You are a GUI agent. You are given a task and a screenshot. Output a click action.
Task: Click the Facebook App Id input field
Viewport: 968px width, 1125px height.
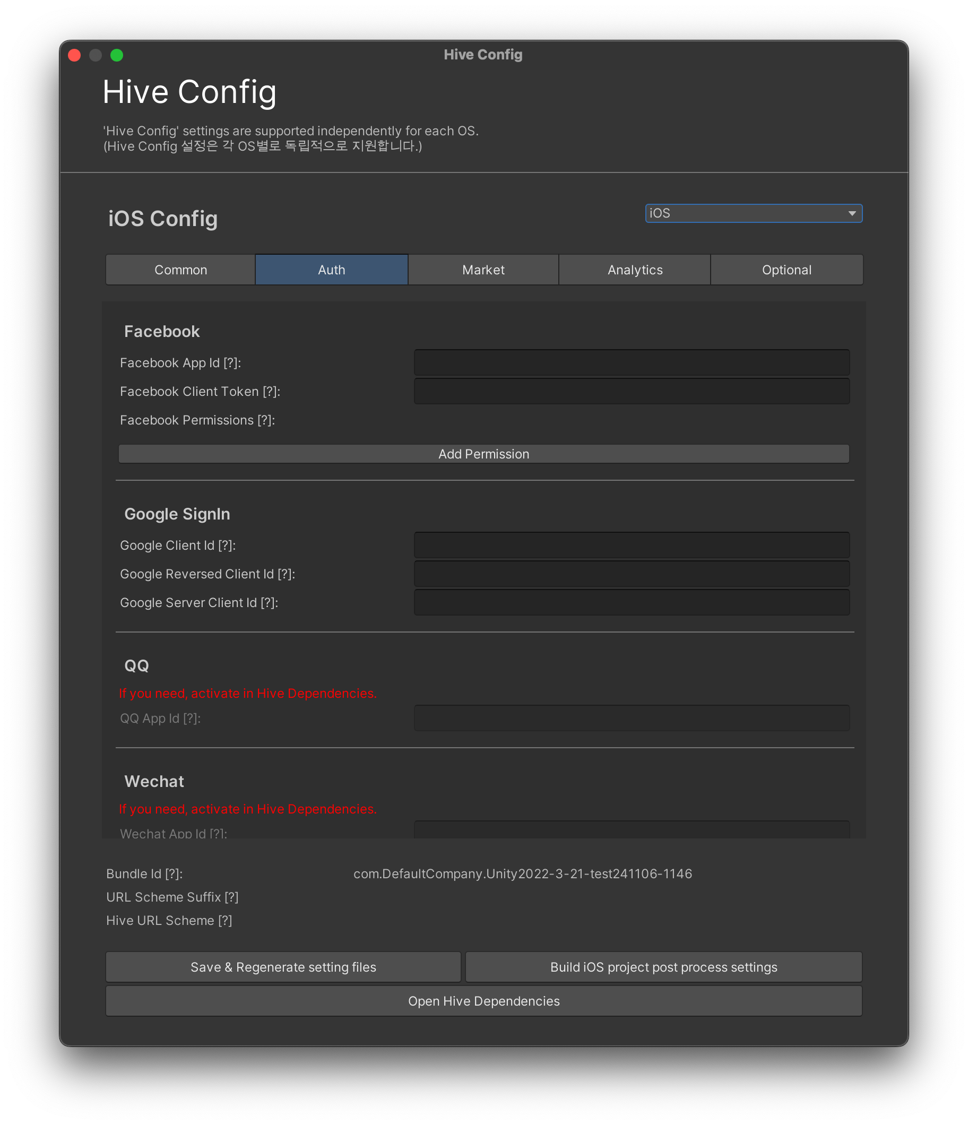pos(632,362)
